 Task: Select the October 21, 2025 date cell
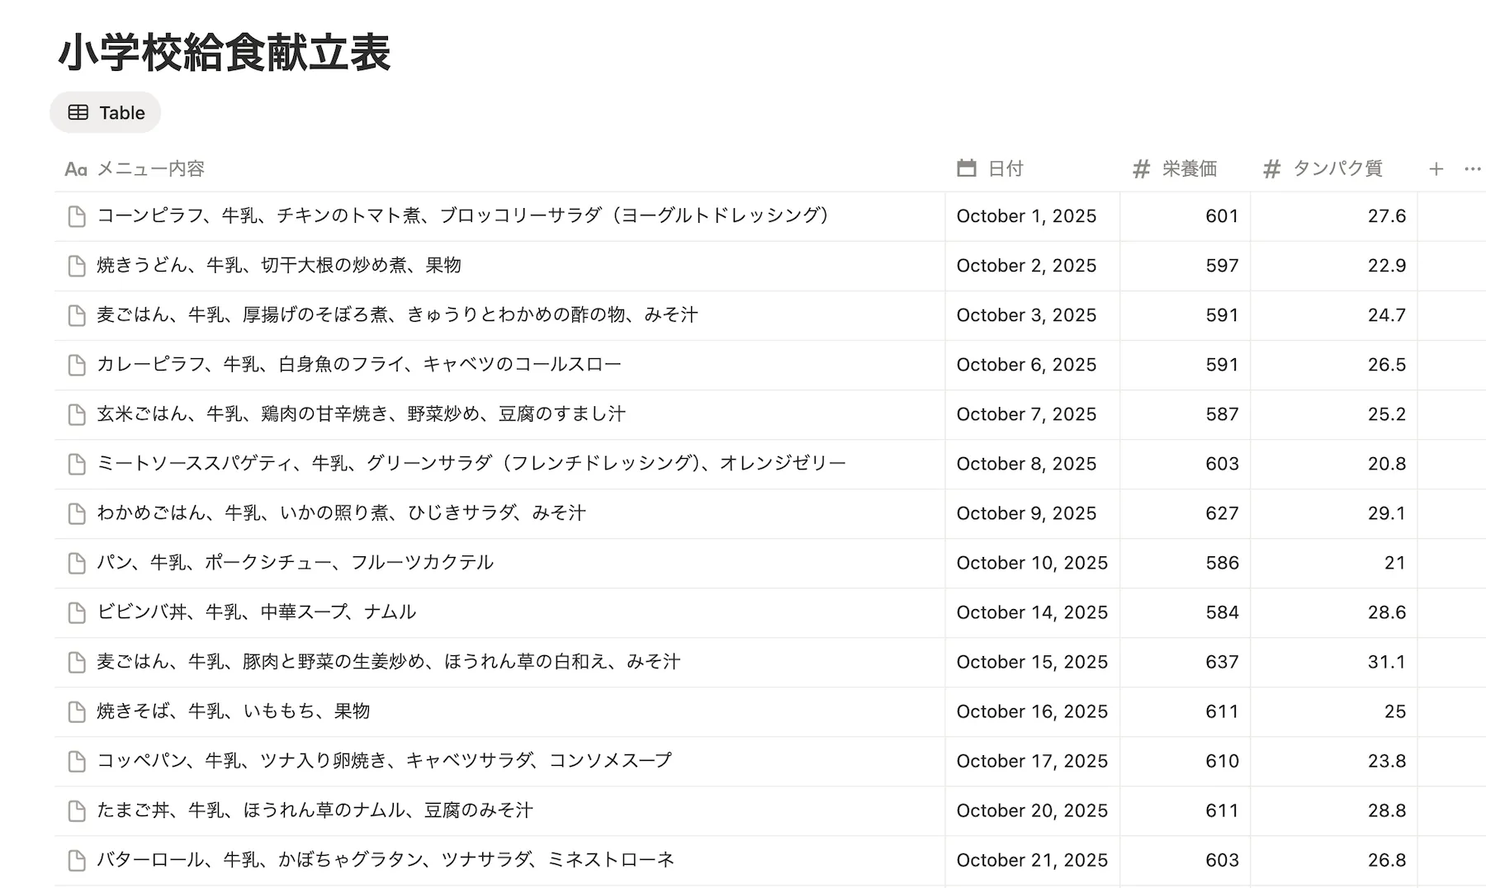[1031, 860]
